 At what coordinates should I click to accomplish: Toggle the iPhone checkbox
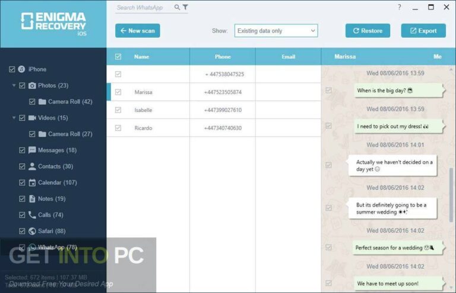12,69
